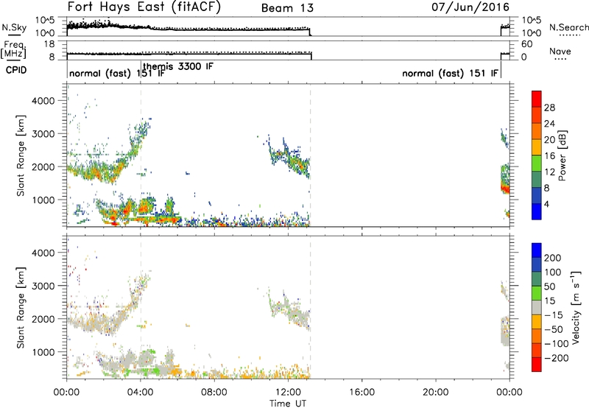Viewport: 589px width, 408px height.
Task: Click the '20:00' time tick label
Action: (x=436, y=393)
